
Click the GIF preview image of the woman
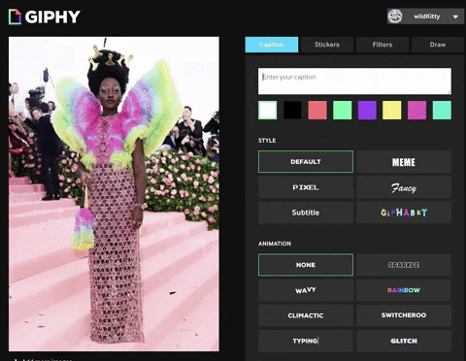click(114, 194)
